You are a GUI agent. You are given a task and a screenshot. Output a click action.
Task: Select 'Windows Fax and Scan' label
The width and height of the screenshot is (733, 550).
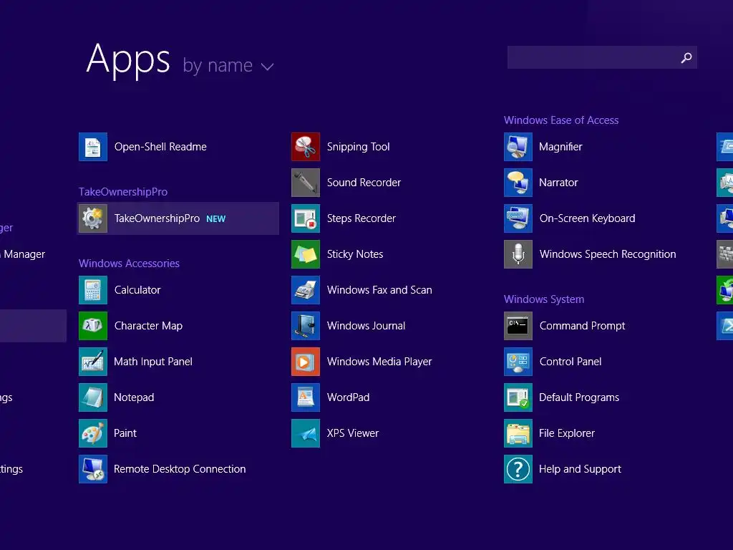(x=379, y=290)
